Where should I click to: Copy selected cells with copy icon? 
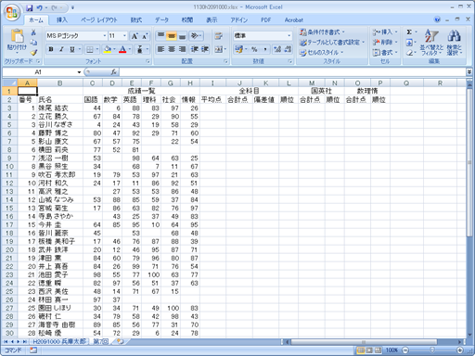pos(33,43)
